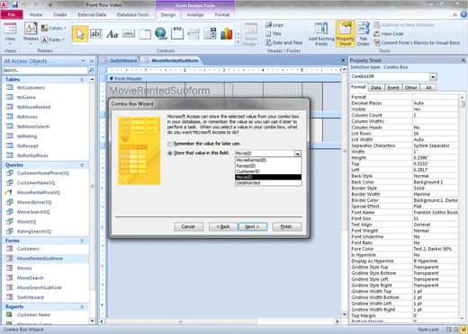The width and height of the screenshot is (468, 334).
Task: Switch to the Arrange ribbon tab
Action: [x=195, y=14]
